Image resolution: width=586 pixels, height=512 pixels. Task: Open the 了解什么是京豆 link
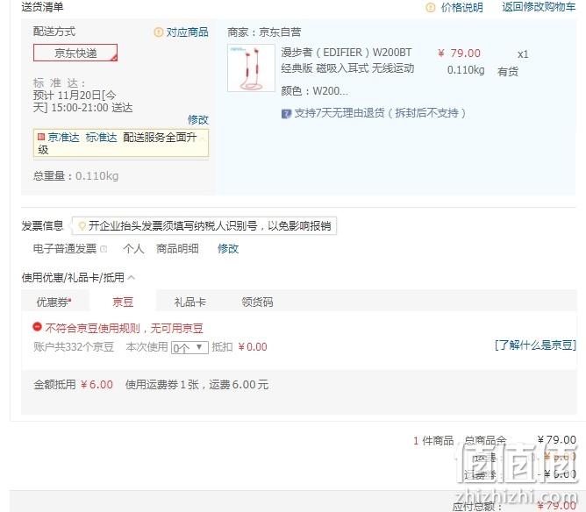535,345
